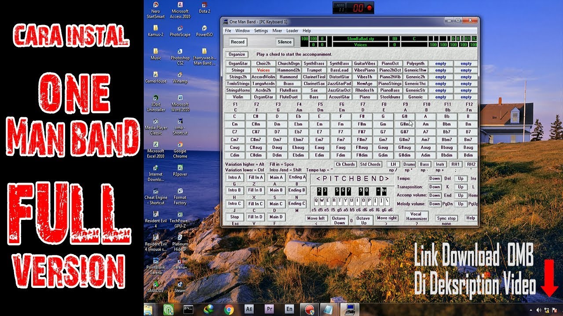Select the Steam desktop icon
This screenshot has height=316, width=563.
click(x=180, y=287)
